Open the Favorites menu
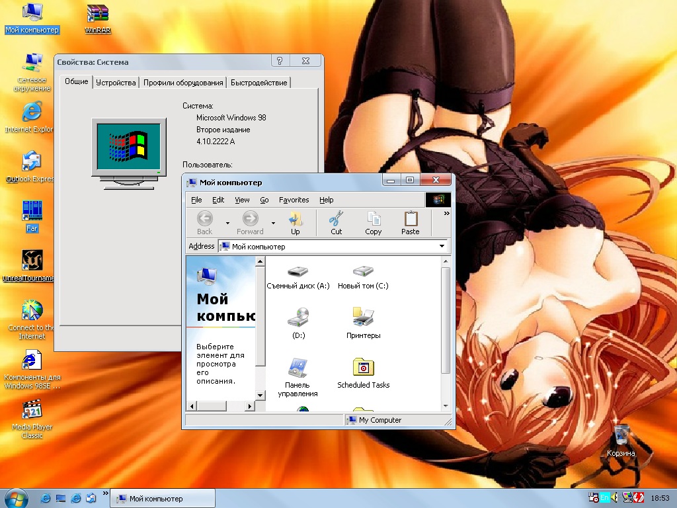The image size is (677, 508). (x=294, y=200)
